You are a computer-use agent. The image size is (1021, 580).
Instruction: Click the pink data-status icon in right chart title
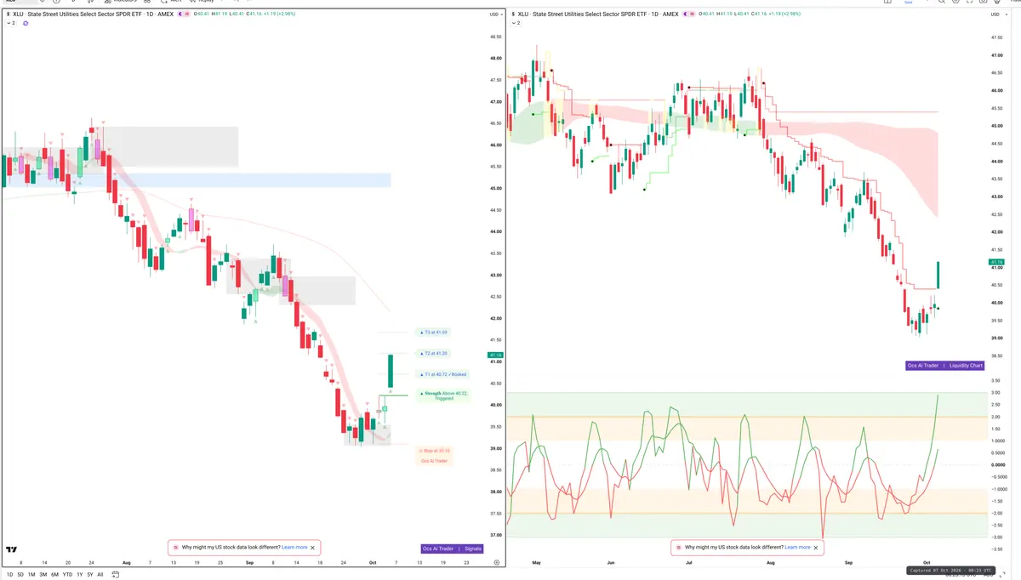(x=692, y=14)
